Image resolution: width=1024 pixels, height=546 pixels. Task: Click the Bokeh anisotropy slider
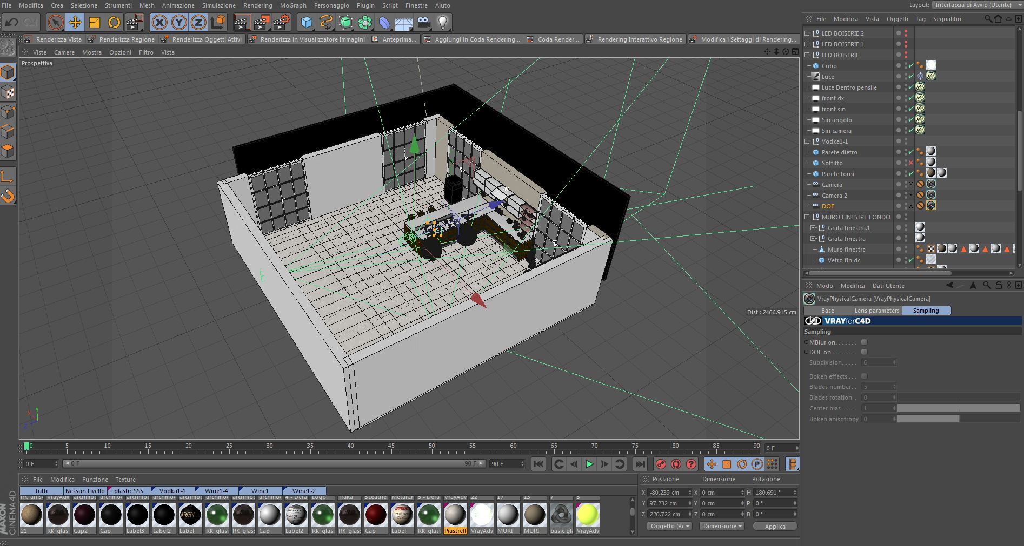tap(959, 419)
